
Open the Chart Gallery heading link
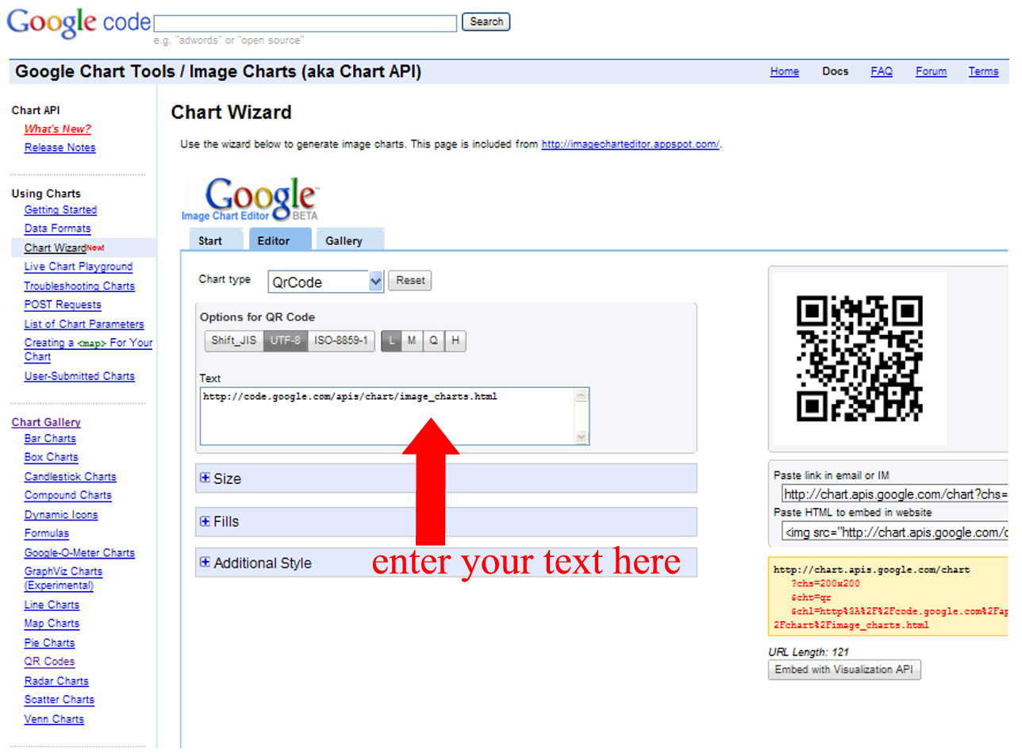point(46,423)
